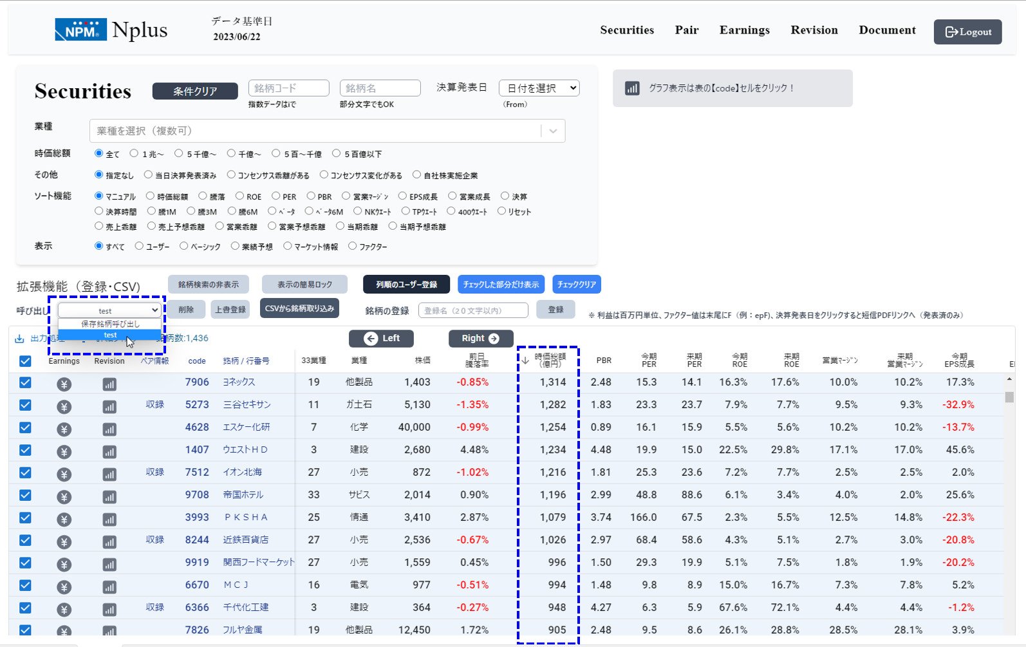This screenshot has height=647, width=1026.
Task: Expand the 決算発表日 date dropdown
Action: (539, 88)
